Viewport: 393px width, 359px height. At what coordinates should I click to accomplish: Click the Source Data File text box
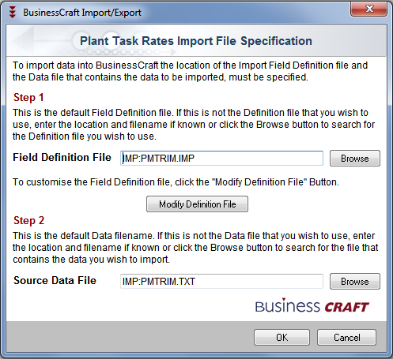click(x=221, y=281)
